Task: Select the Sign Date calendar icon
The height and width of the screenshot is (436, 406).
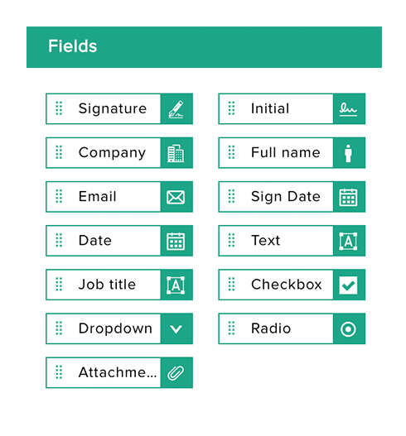Action: tap(348, 197)
